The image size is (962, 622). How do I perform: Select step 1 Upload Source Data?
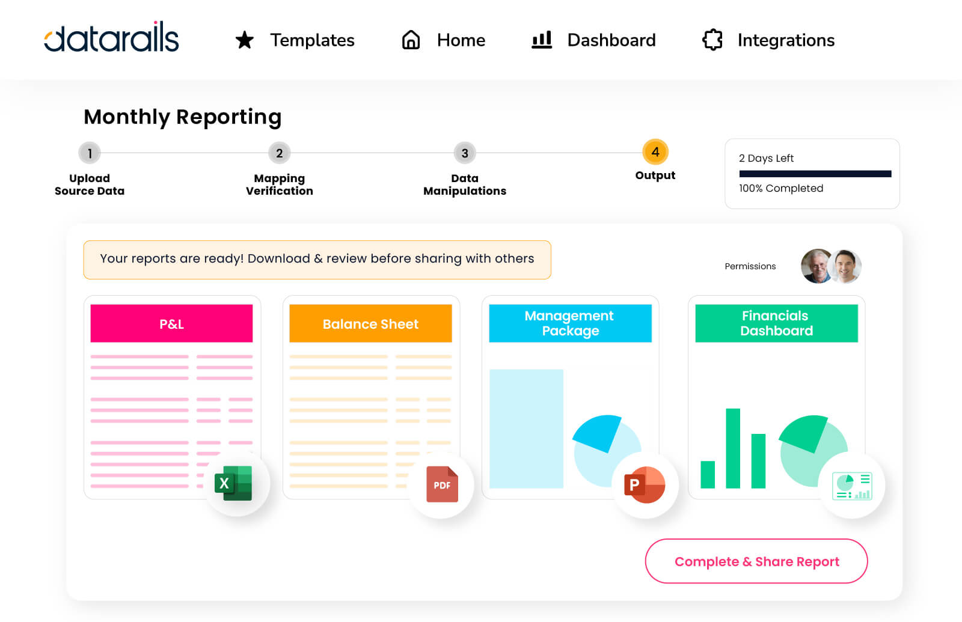click(x=89, y=153)
